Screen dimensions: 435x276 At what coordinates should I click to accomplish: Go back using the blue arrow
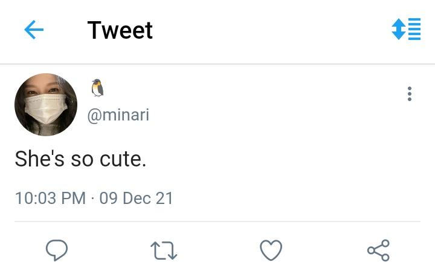click(x=34, y=30)
